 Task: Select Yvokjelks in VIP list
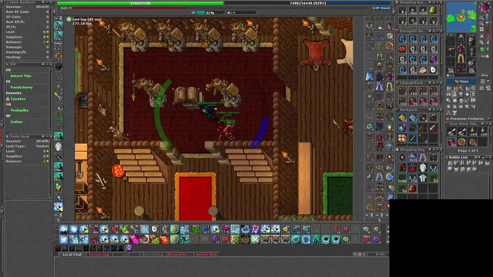[x=19, y=110]
